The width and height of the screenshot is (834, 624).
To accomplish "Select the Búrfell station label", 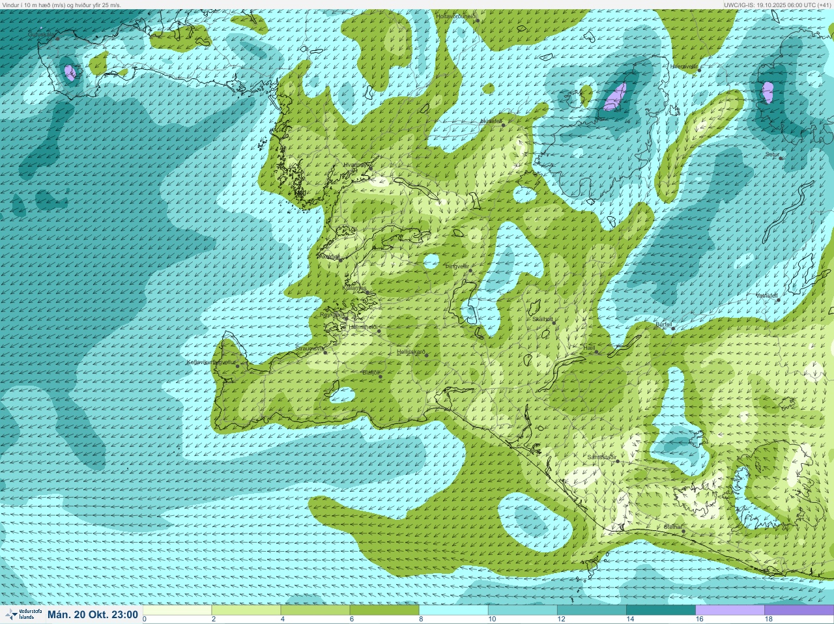I will click(663, 324).
